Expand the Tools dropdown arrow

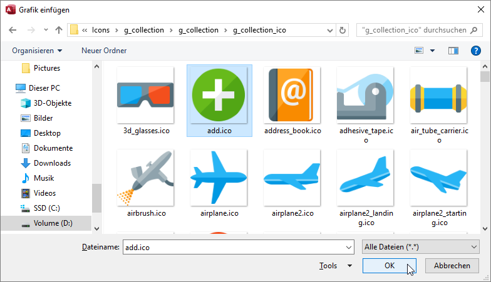[x=349, y=266]
